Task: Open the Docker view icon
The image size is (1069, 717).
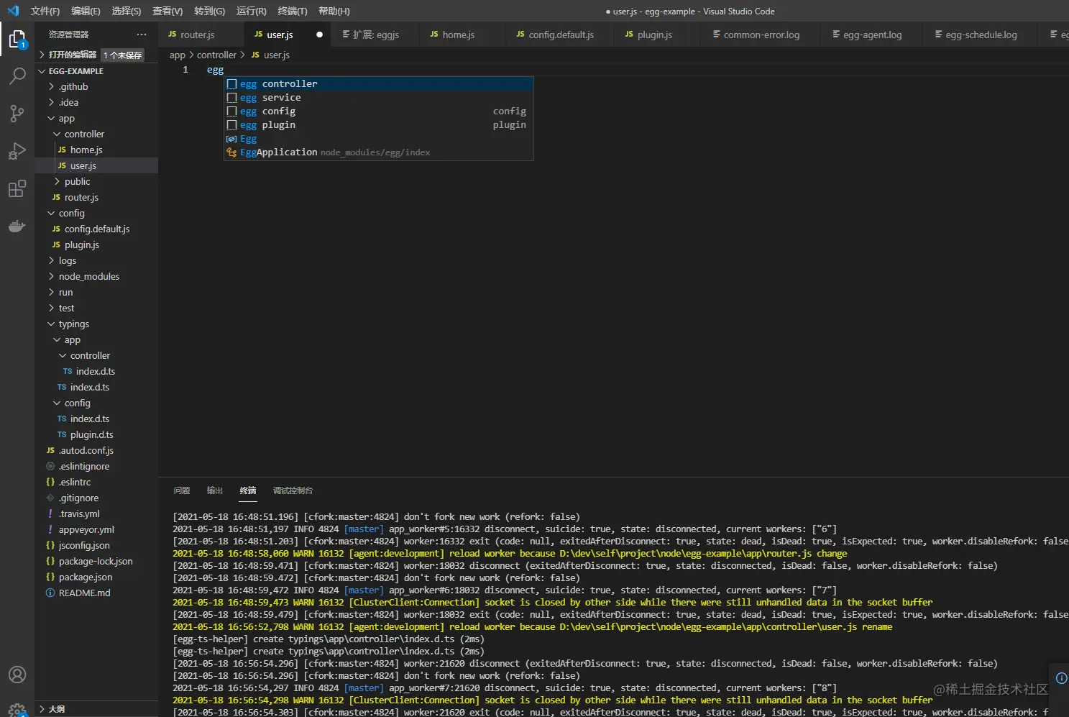Action: [17, 227]
